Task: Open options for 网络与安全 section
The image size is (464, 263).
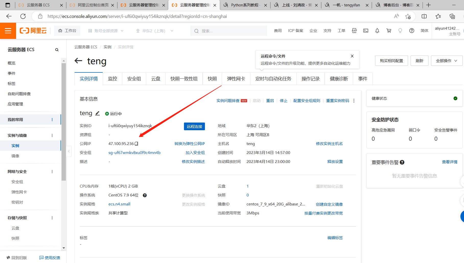Action: coord(52,171)
